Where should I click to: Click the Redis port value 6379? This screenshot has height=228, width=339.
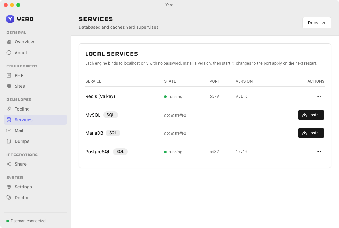tap(214, 96)
